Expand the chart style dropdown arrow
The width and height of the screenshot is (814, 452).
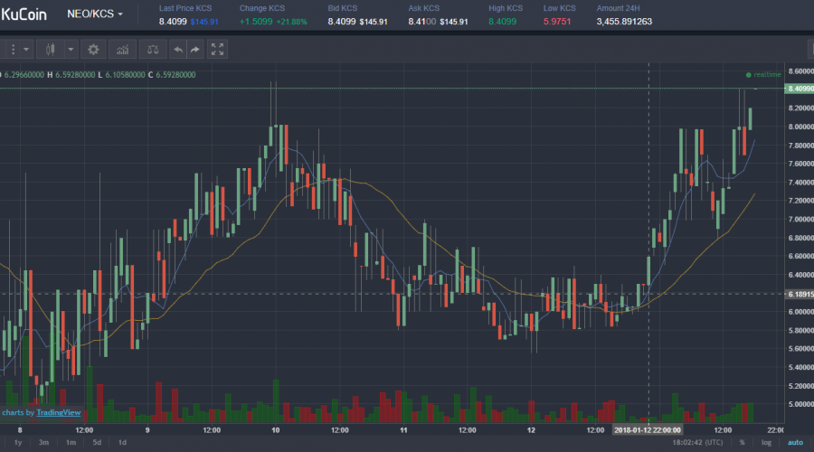pos(70,49)
